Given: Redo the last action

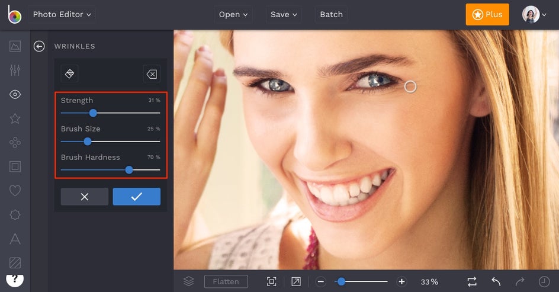Looking at the screenshot, I should coord(520,282).
